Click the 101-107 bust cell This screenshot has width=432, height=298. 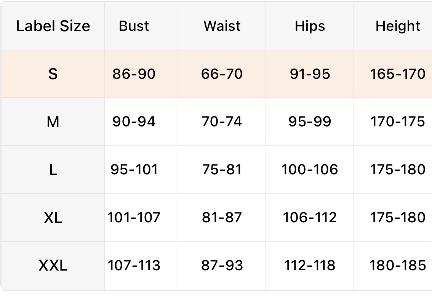134,218
